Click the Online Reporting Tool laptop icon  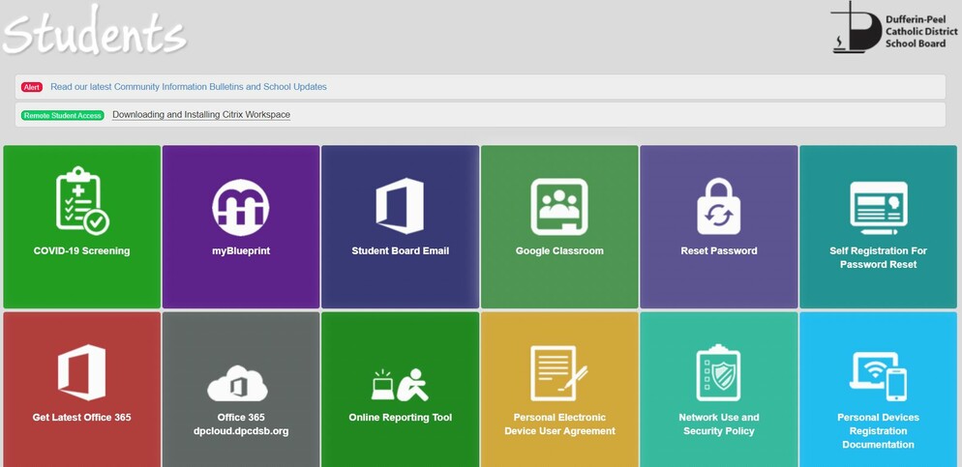point(400,385)
